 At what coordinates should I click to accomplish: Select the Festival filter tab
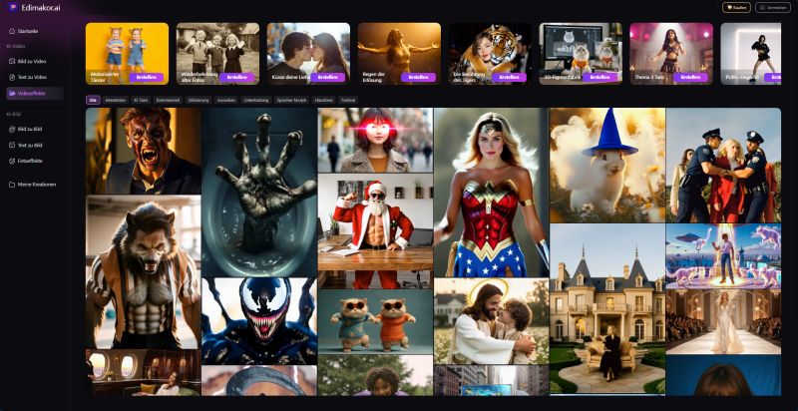tap(348, 100)
